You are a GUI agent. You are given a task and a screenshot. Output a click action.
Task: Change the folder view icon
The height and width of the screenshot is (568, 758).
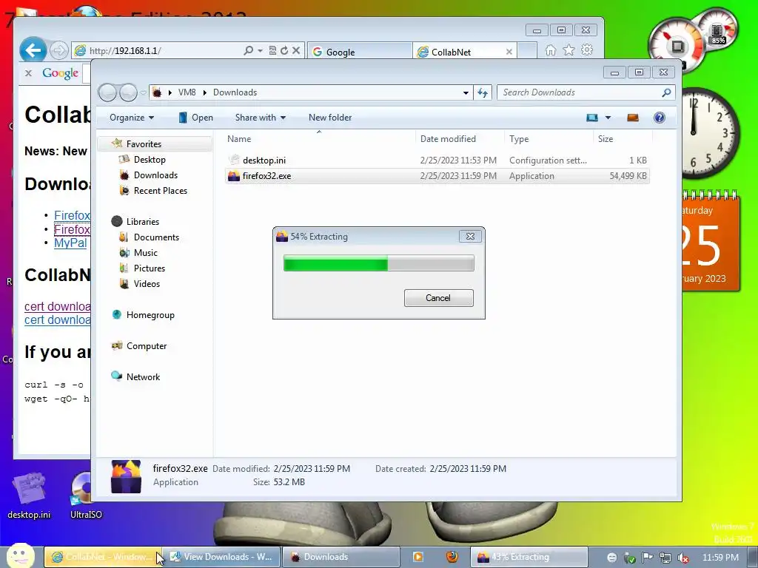coord(592,118)
